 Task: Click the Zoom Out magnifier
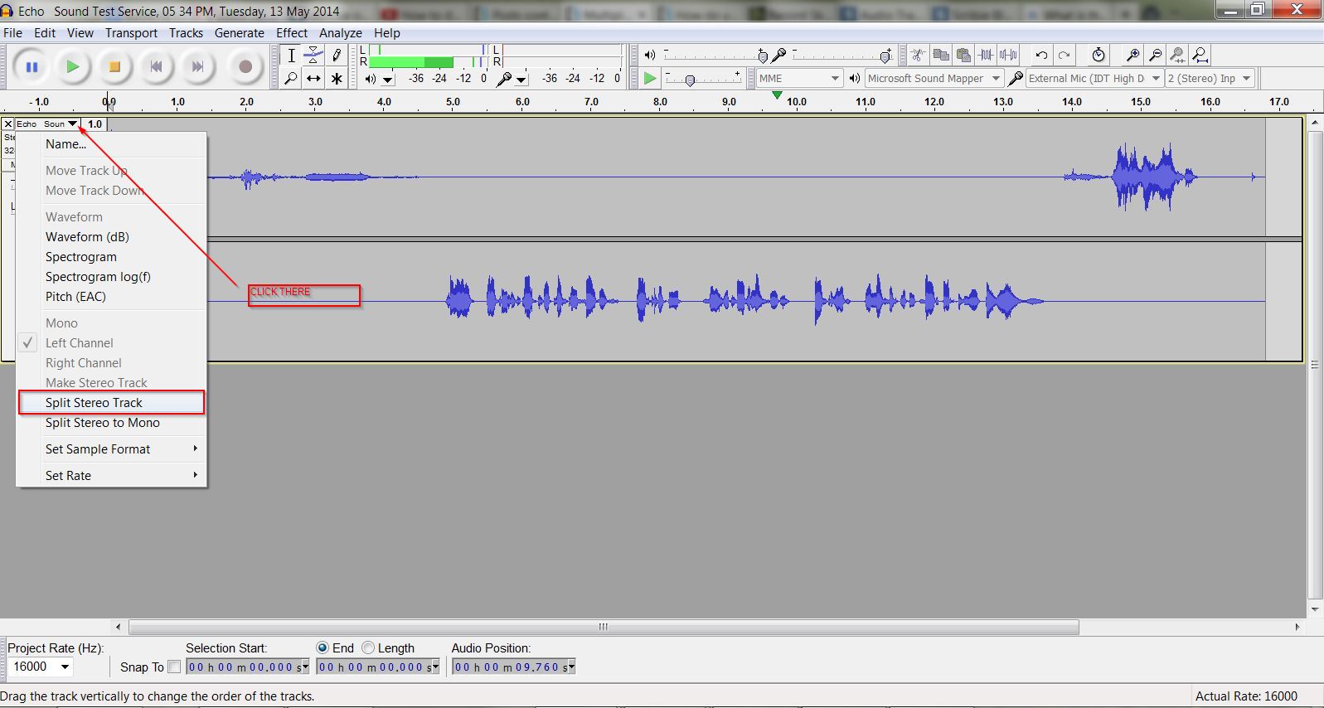1155,56
